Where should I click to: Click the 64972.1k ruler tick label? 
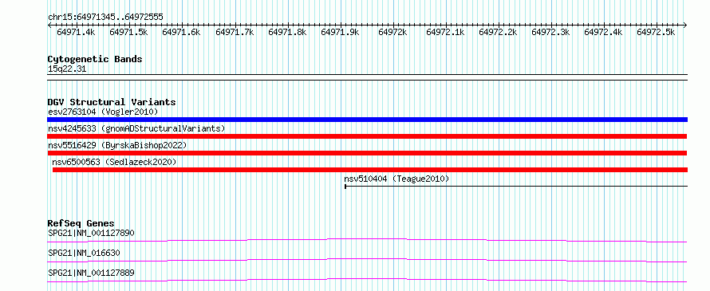pyautogui.click(x=445, y=32)
